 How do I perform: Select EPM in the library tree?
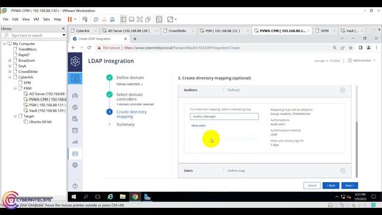(27, 83)
